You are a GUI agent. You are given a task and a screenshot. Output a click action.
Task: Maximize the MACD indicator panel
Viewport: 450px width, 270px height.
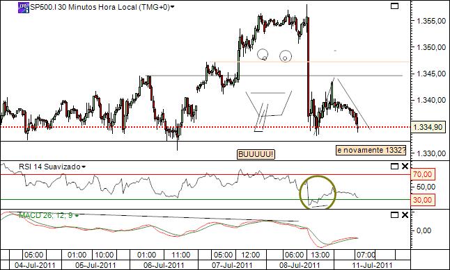click(x=394, y=214)
